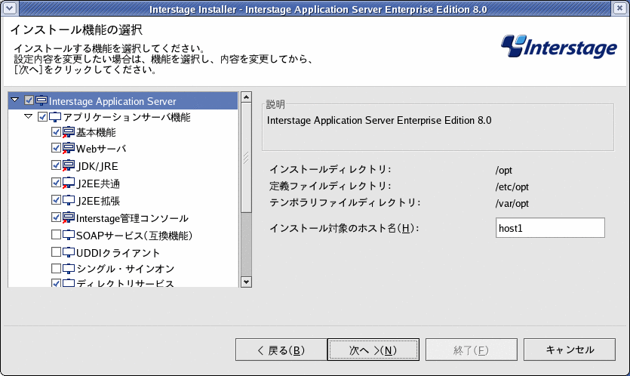Click the Interstage Application Server root icon
This screenshot has width=630, height=376.
41,100
